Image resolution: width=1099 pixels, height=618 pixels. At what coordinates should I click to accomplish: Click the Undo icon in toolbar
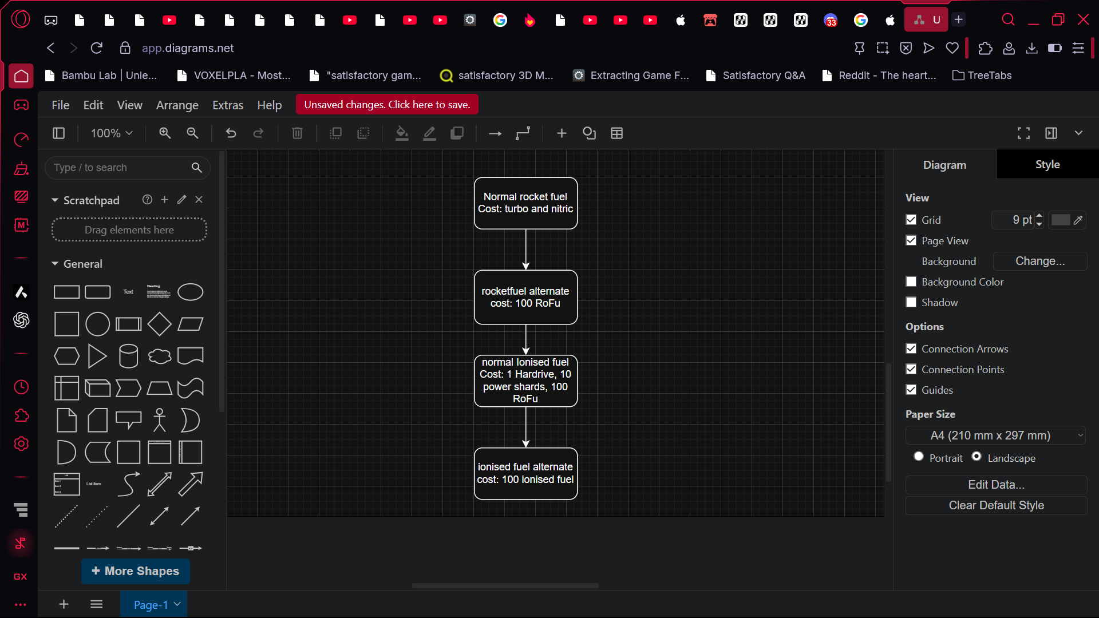231,133
